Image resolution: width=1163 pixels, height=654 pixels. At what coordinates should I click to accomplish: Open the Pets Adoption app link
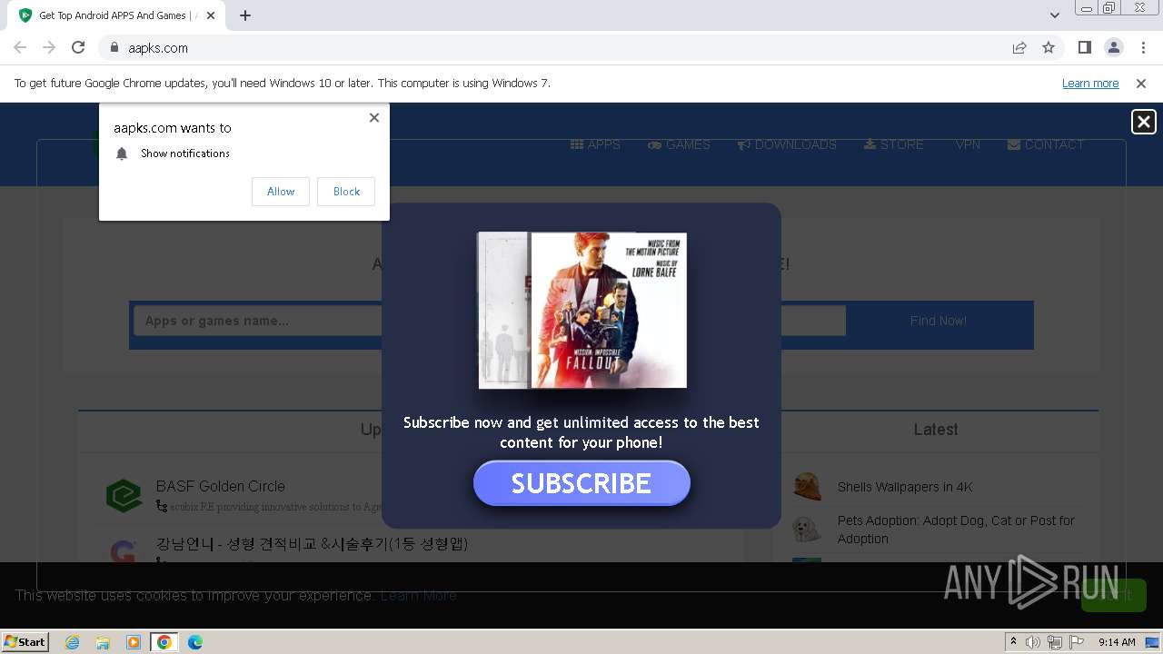tap(956, 530)
